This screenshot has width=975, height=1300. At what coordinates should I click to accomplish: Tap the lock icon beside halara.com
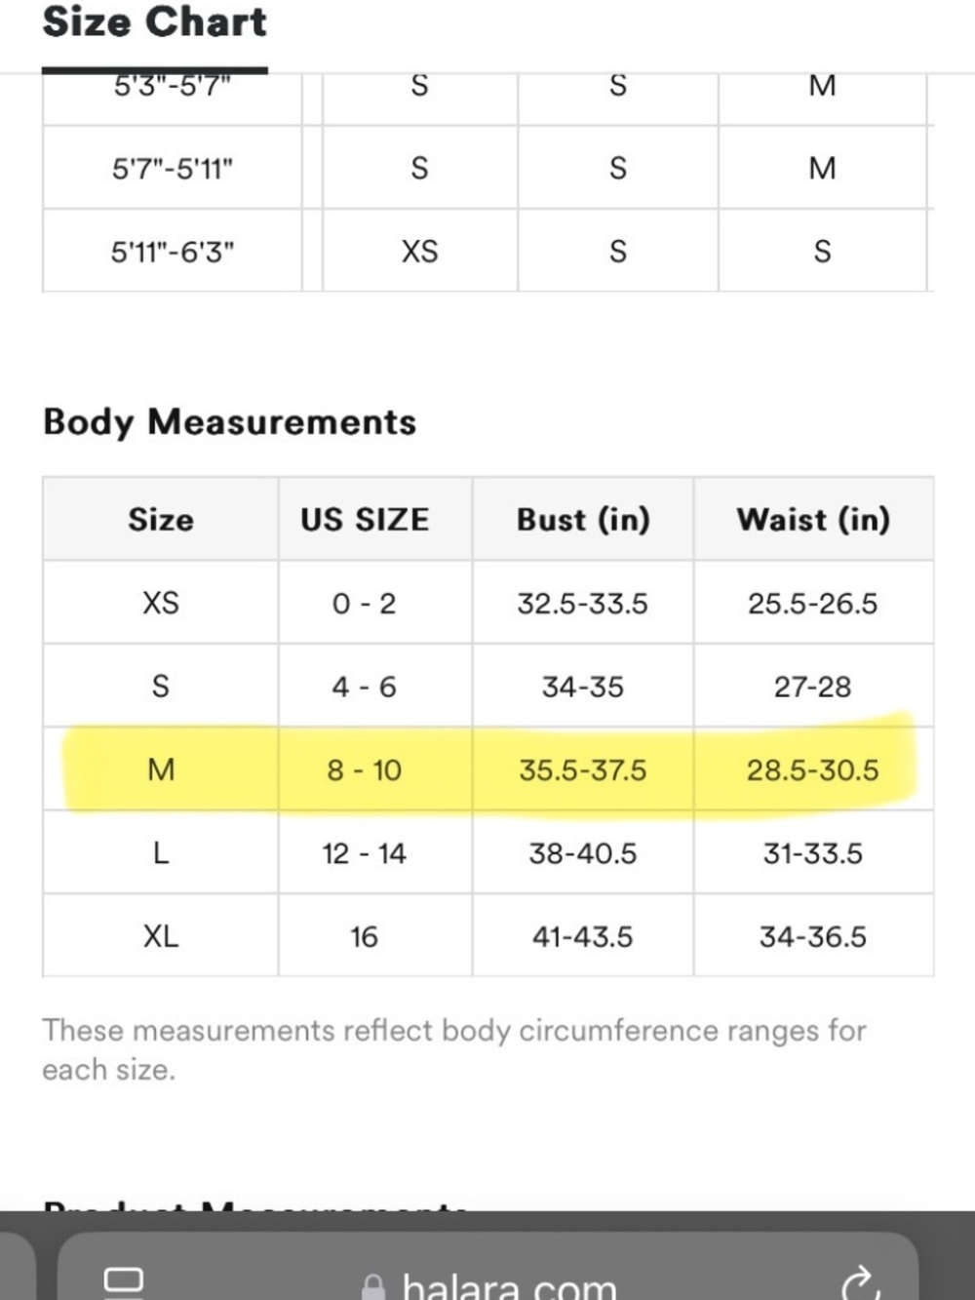click(372, 1287)
